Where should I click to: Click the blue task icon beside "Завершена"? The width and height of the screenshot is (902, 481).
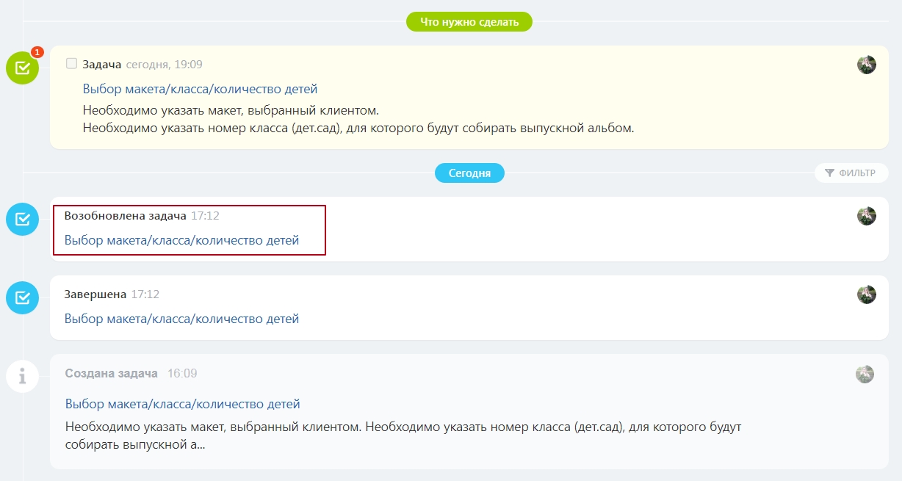point(22,297)
